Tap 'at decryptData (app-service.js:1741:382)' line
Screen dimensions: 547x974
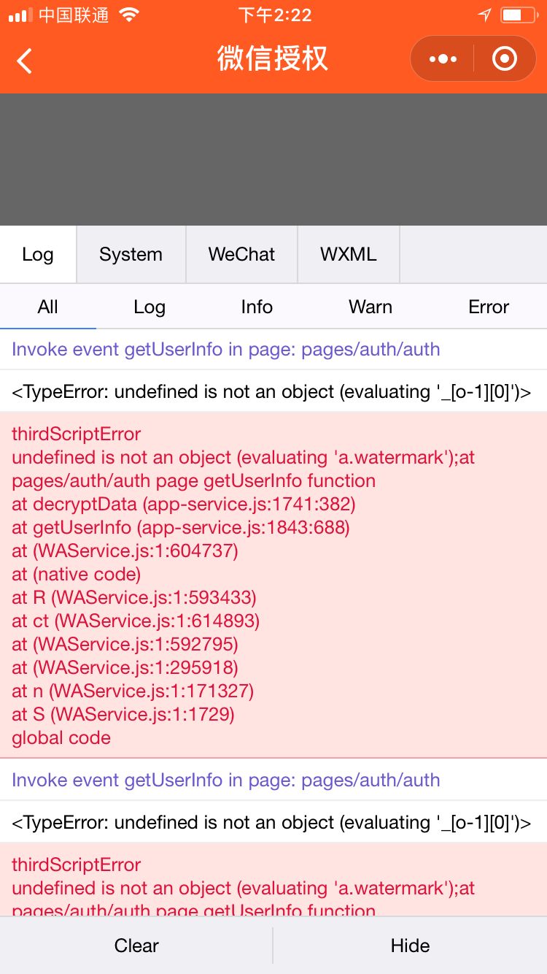click(184, 504)
